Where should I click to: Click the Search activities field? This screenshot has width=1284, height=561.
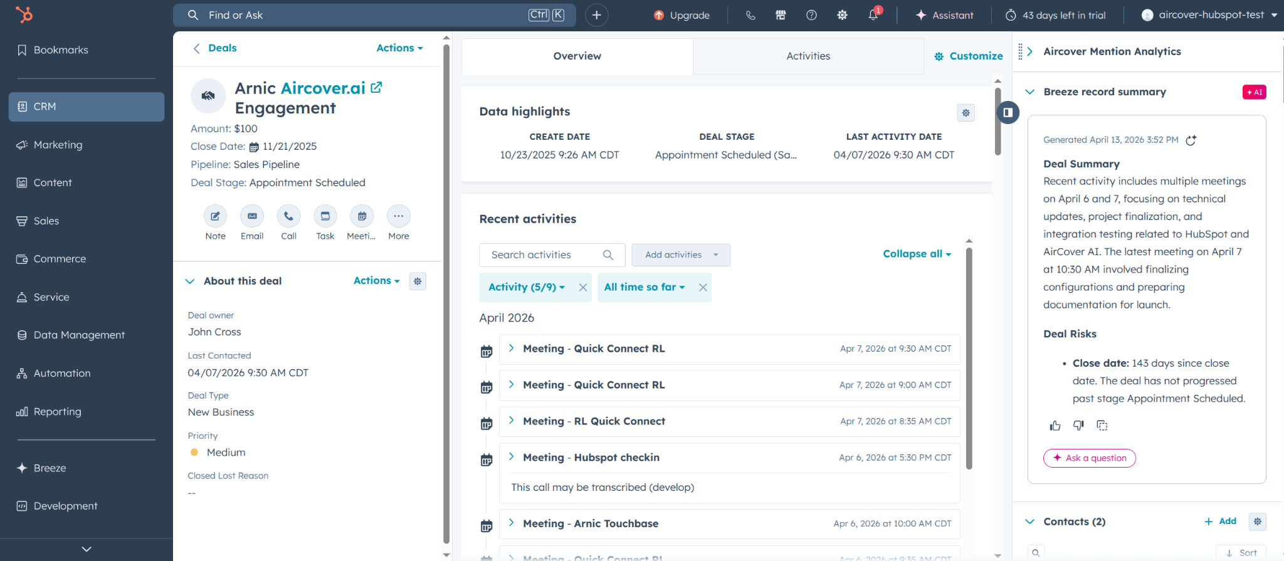(x=552, y=255)
